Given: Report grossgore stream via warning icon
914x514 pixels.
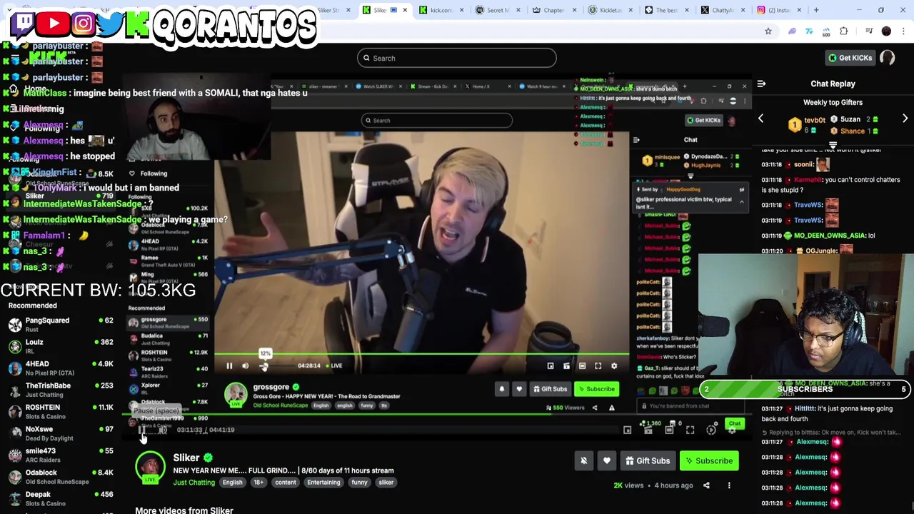Looking at the screenshot, I should tap(611, 408).
